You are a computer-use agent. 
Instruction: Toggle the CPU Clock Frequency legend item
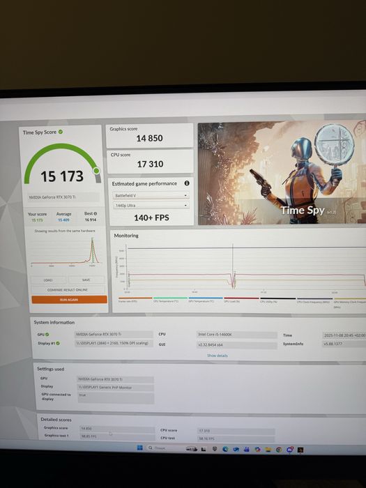314,300
